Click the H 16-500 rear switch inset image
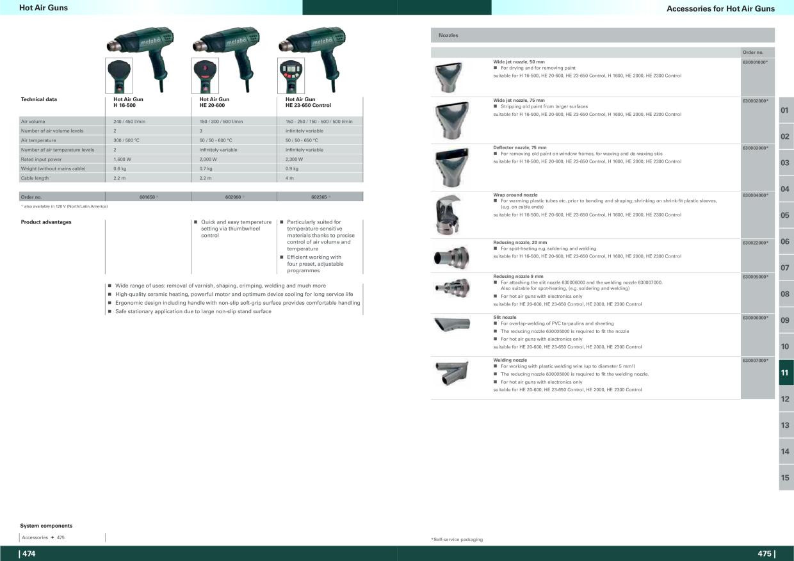 pyautogui.click(x=119, y=76)
